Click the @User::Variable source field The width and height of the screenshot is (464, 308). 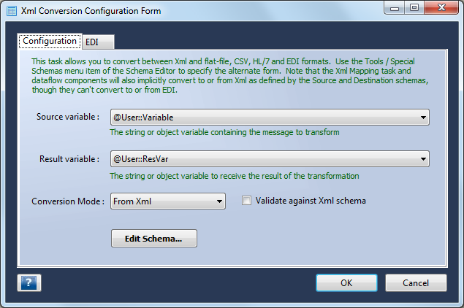270,118
